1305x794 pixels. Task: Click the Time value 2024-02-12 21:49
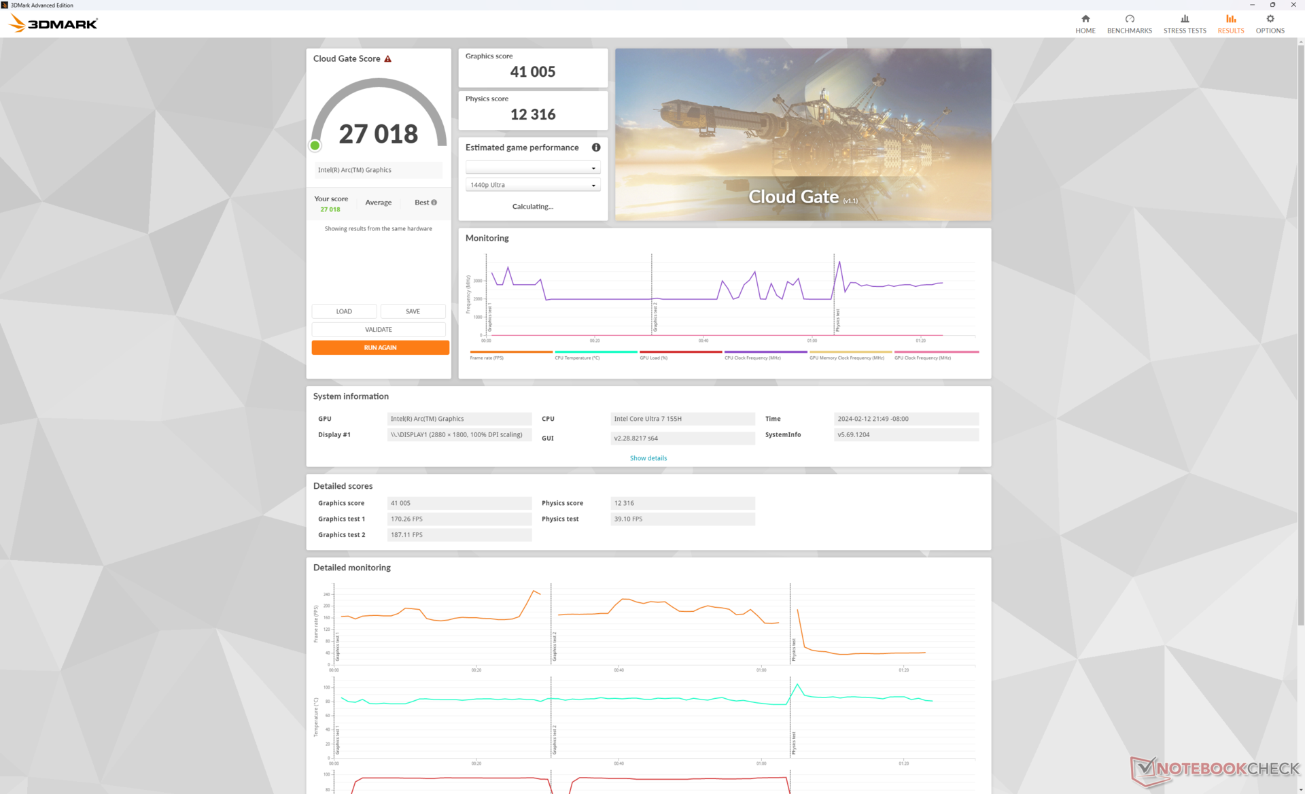click(x=906, y=419)
